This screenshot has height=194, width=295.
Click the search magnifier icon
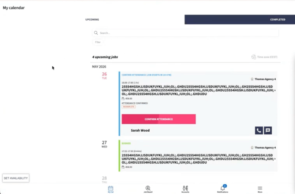[96, 33]
